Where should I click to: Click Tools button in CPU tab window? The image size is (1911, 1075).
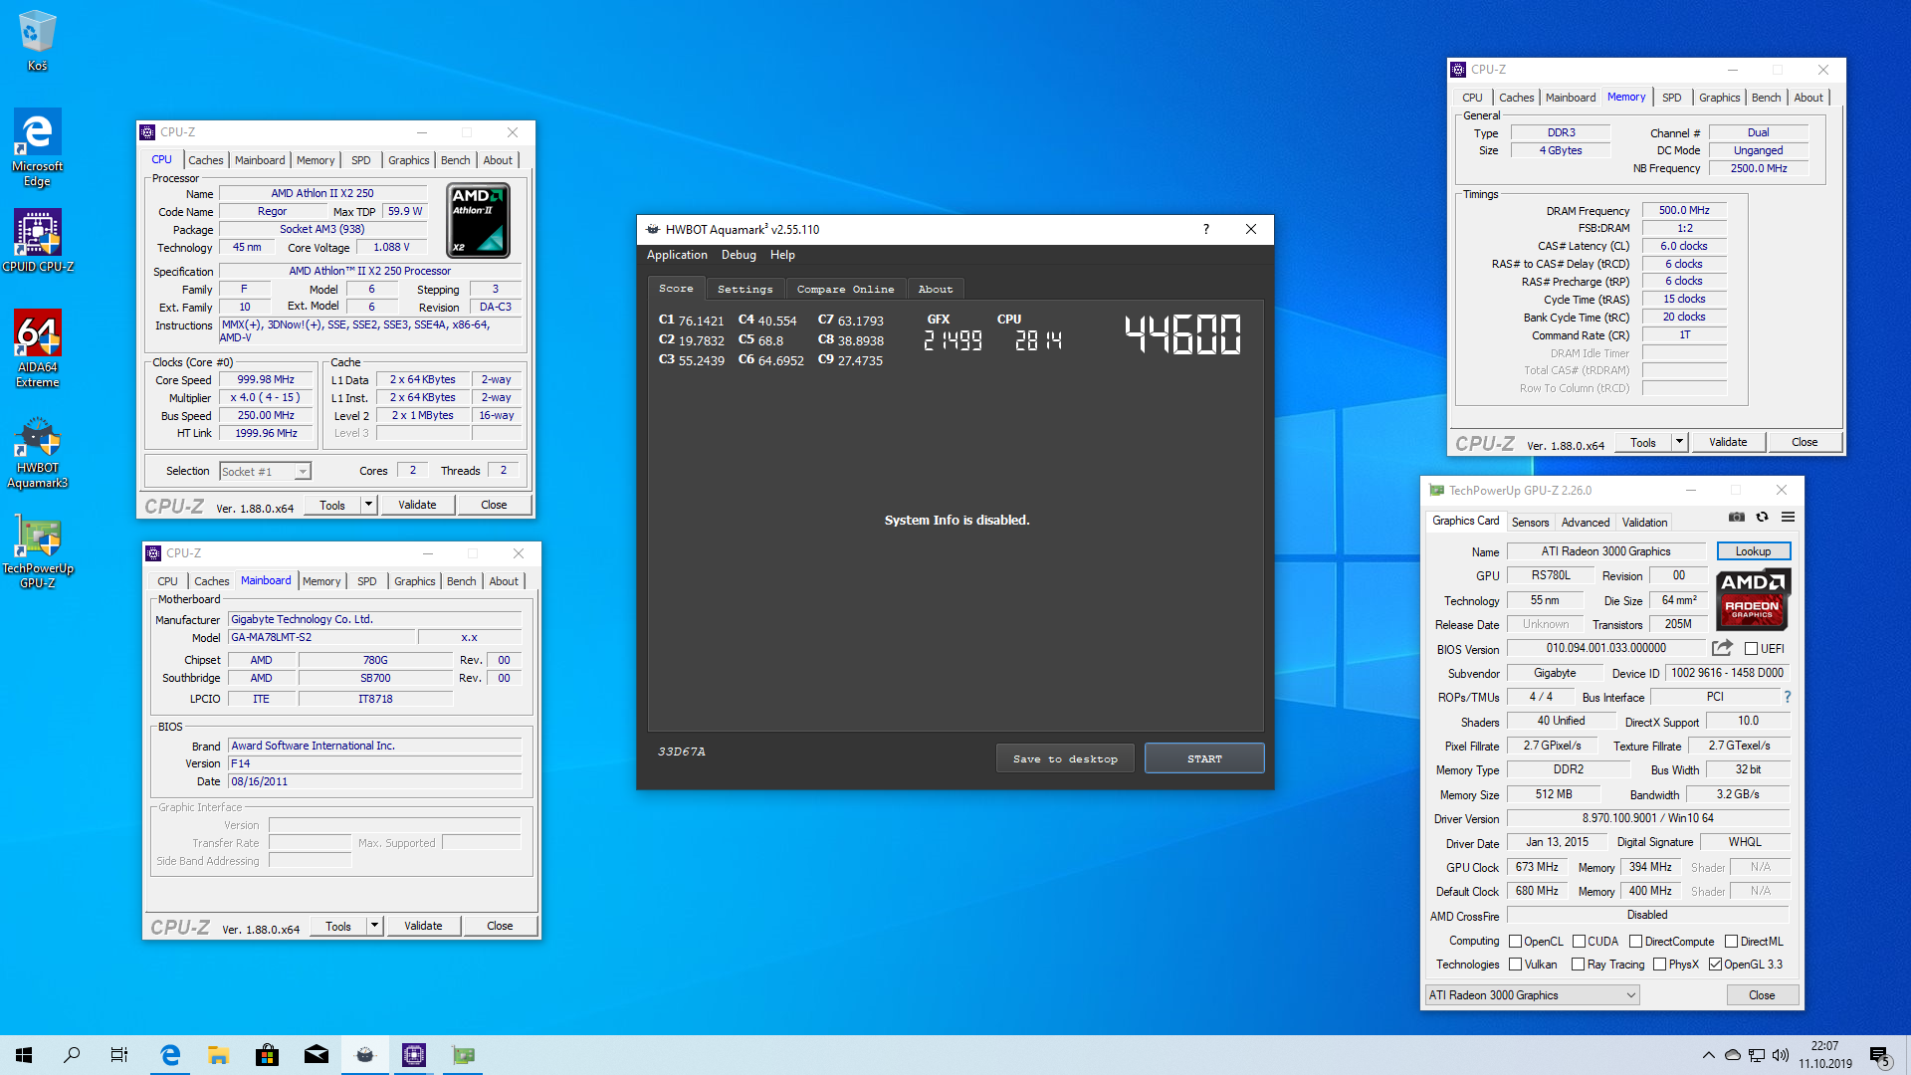(332, 505)
